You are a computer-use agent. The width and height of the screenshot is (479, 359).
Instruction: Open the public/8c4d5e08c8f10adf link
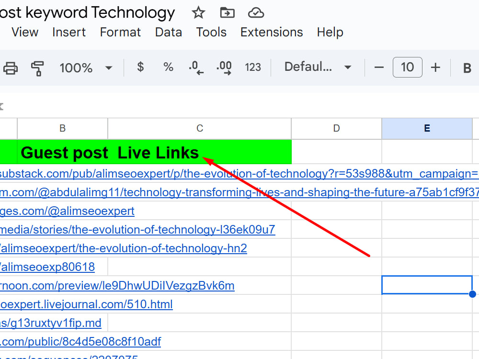coord(80,342)
